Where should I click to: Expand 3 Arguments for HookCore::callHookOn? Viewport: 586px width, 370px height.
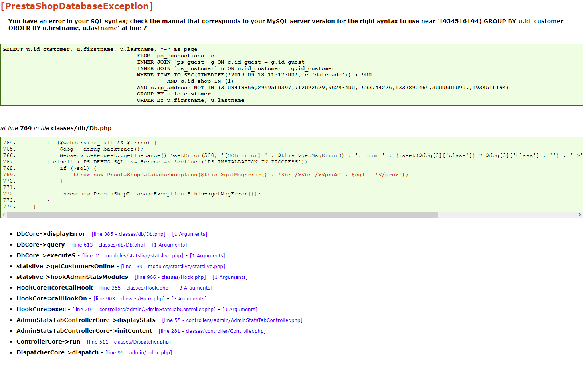click(189, 299)
